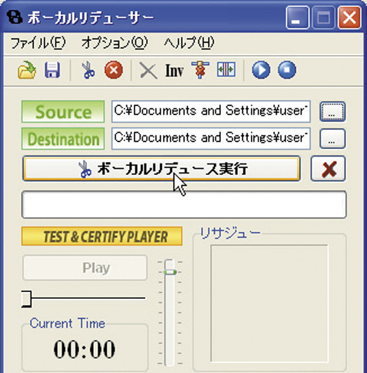
Task: Click the gray X toolbar icon
Action: coord(148,70)
